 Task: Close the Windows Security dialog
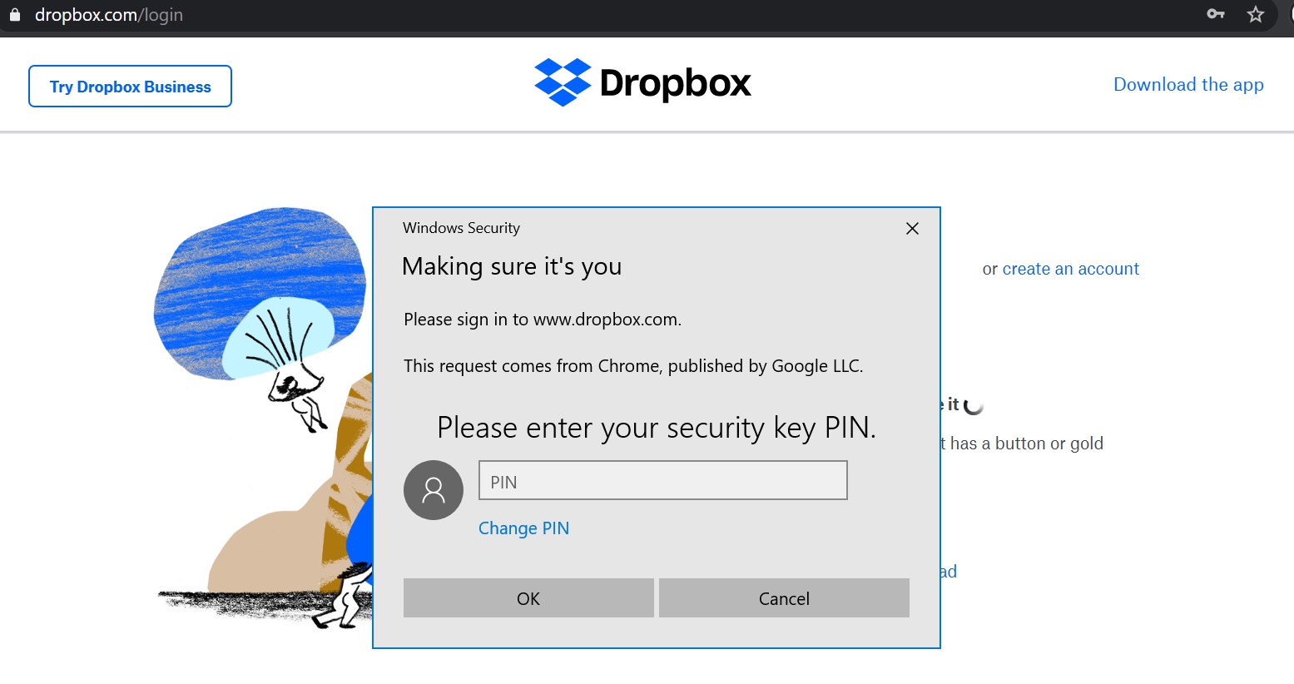(x=912, y=229)
